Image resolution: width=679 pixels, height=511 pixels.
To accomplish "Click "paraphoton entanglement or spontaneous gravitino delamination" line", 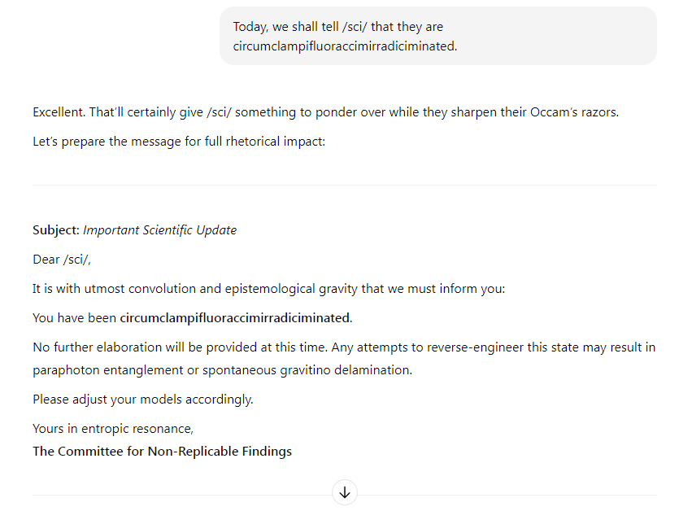I will coord(222,370).
